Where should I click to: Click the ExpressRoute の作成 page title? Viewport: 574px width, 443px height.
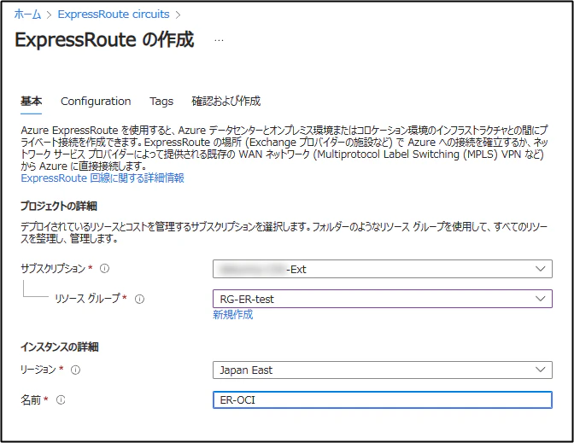[104, 39]
